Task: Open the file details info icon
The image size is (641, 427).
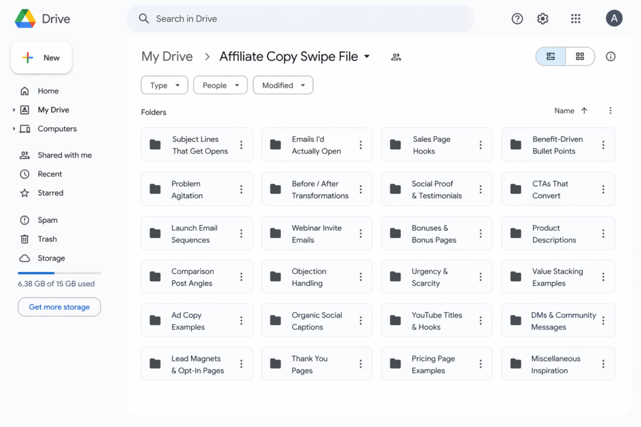Action: [610, 56]
